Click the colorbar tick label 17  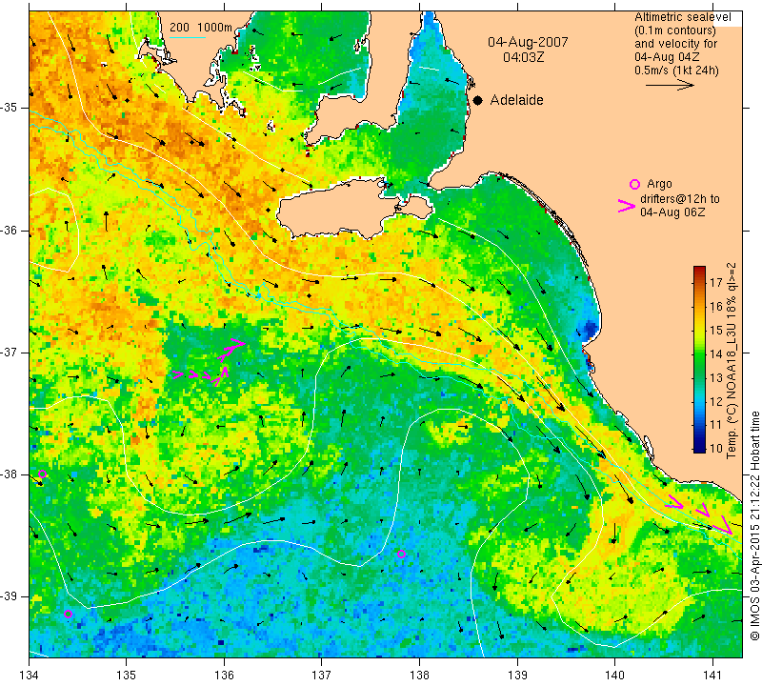coord(716,283)
